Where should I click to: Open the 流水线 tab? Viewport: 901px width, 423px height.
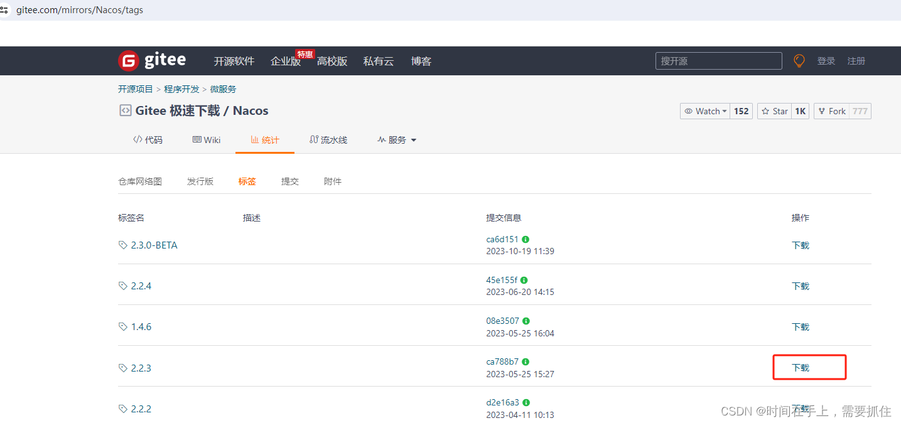(328, 140)
